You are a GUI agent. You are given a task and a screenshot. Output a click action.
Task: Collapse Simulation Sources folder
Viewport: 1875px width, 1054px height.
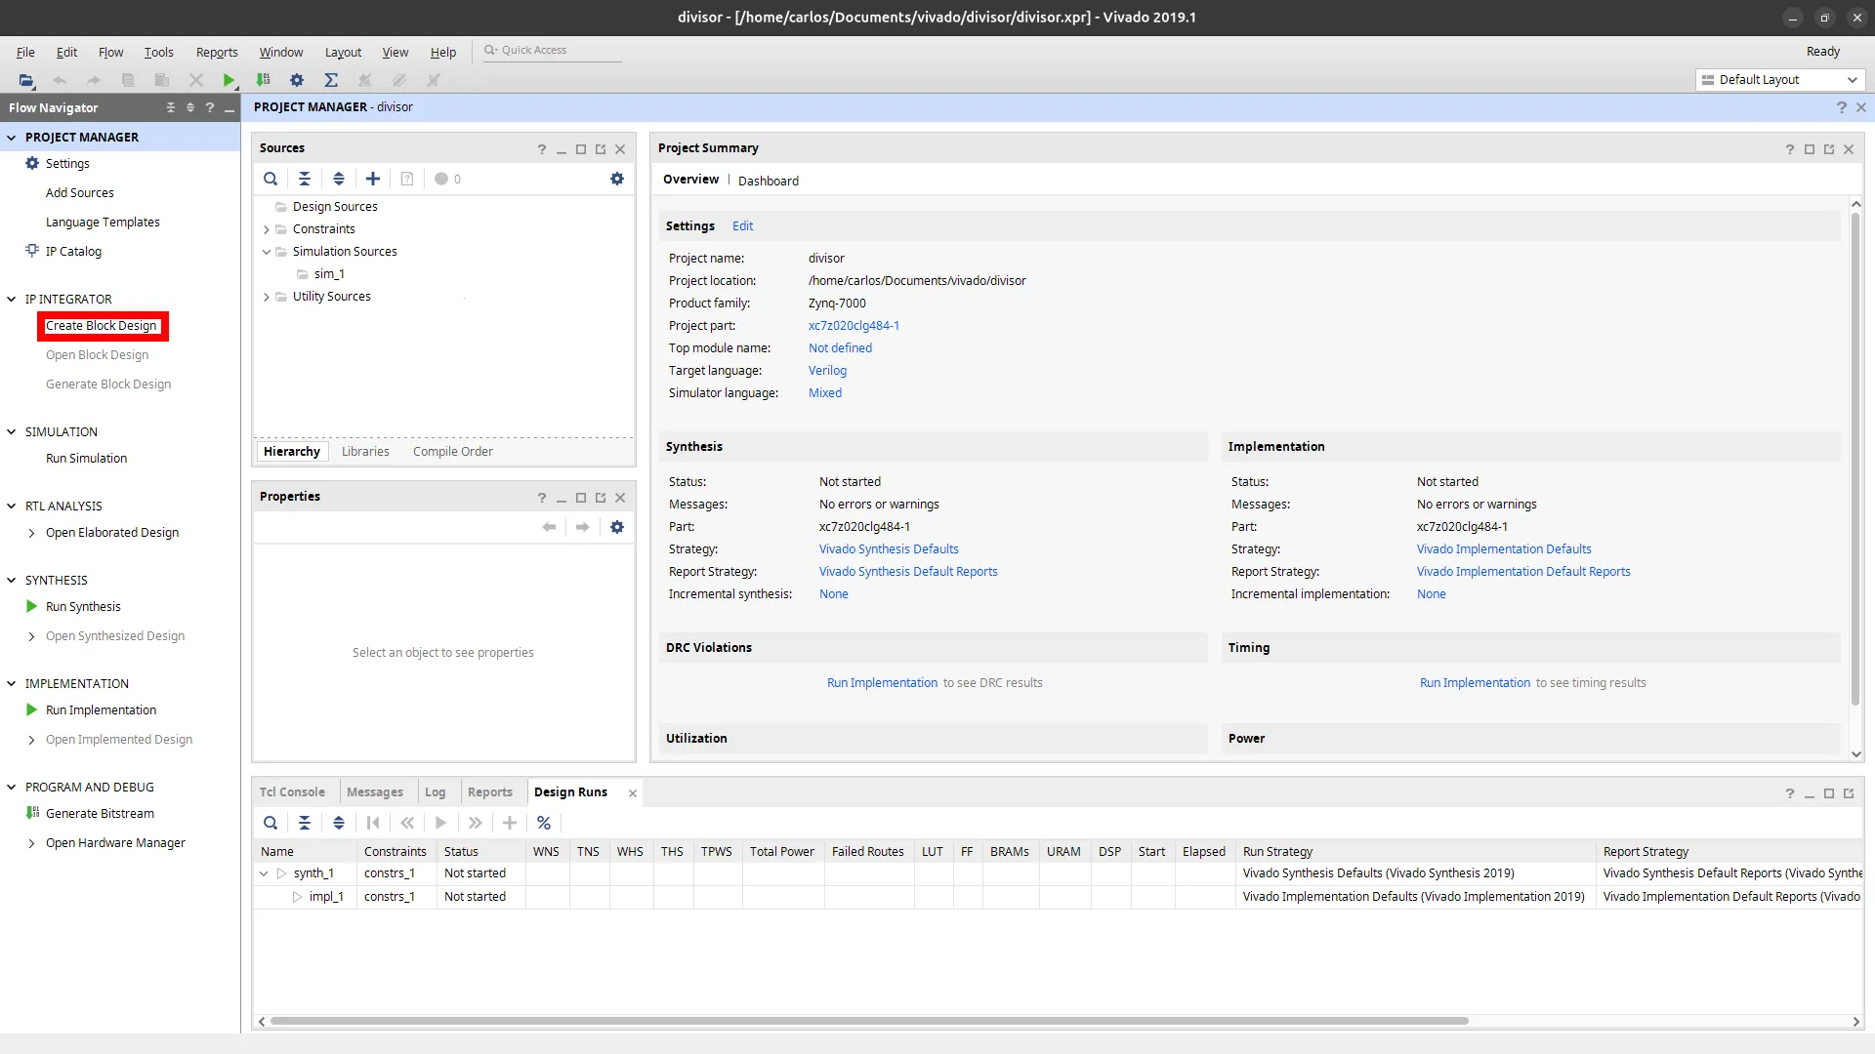point(266,252)
